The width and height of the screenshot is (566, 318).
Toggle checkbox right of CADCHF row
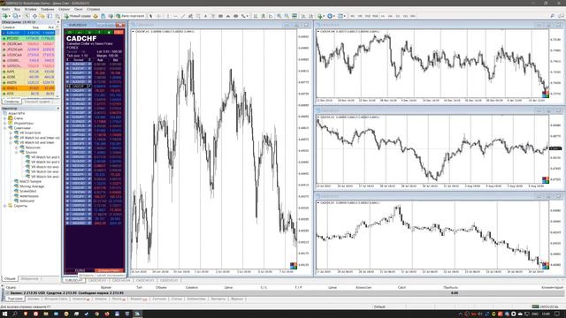(x=89, y=87)
